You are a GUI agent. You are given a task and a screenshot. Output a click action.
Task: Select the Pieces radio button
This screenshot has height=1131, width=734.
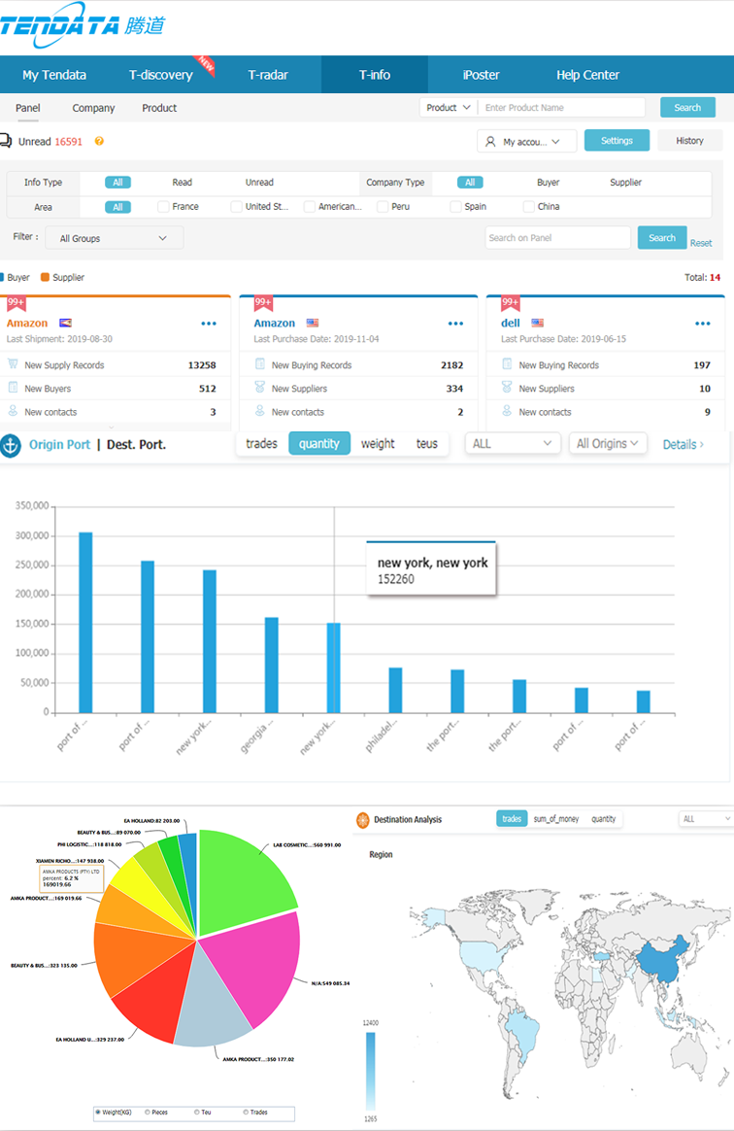pos(149,1113)
